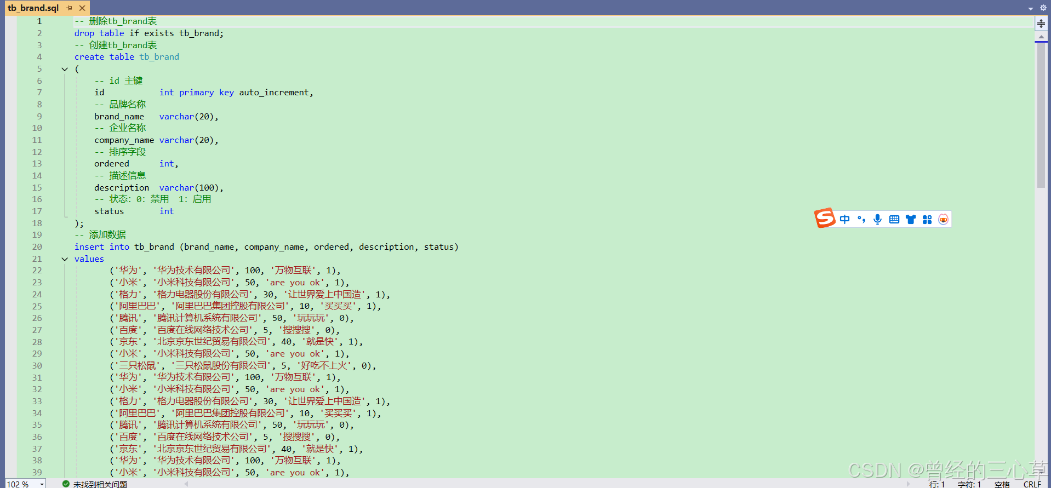
Task: Toggle Chinese/English input mode 中
Action: click(845, 220)
